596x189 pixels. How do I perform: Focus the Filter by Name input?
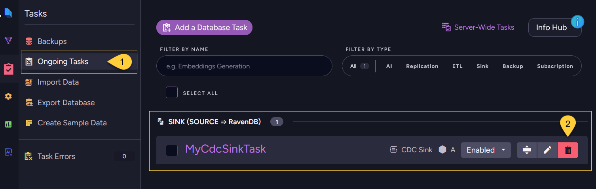244,66
